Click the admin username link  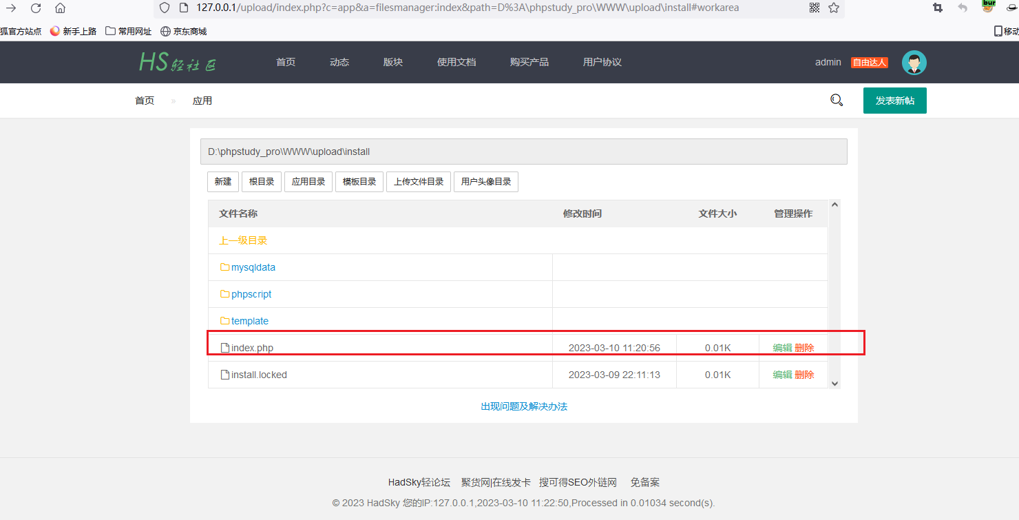click(x=828, y=62)
